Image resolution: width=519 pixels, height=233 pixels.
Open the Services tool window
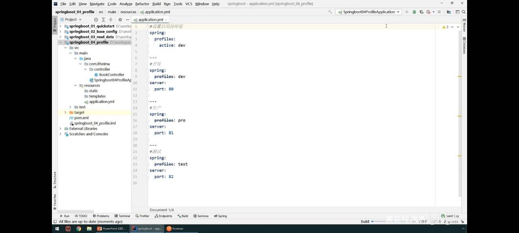(201, 216)
